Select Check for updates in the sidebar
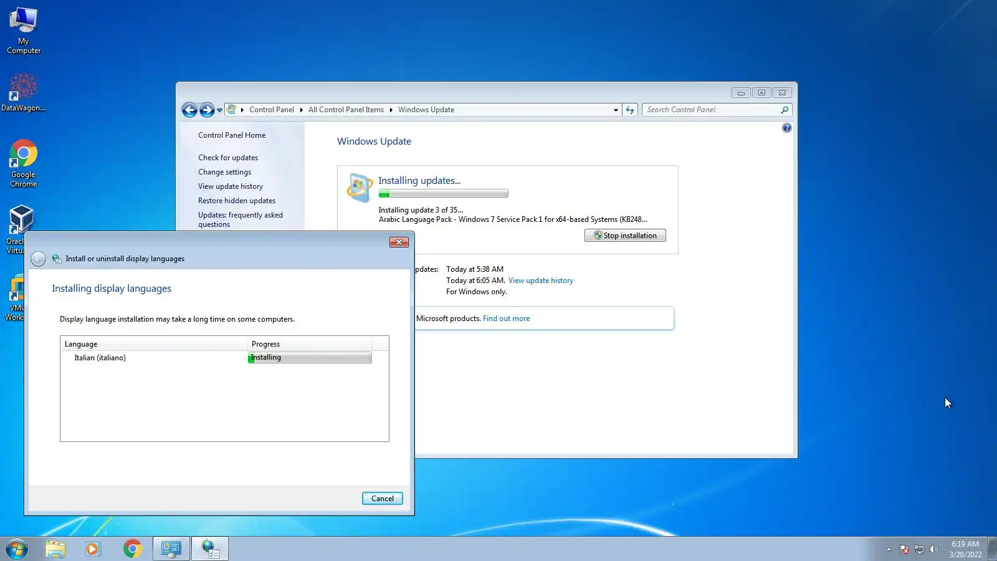Image resolution: width=997 pixels, height=561 pixels. coord(228,158)
